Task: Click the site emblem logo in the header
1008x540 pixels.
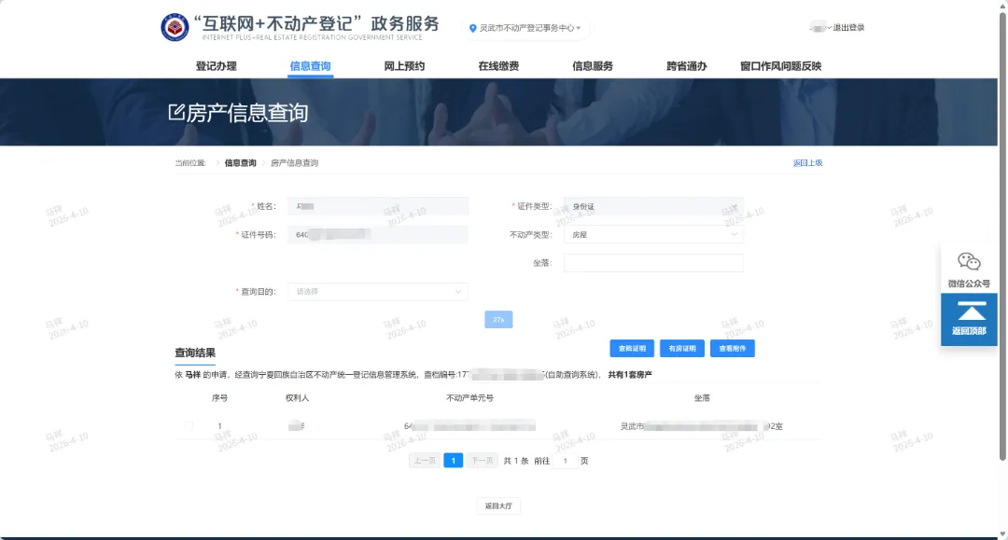Action: point(175,28)
